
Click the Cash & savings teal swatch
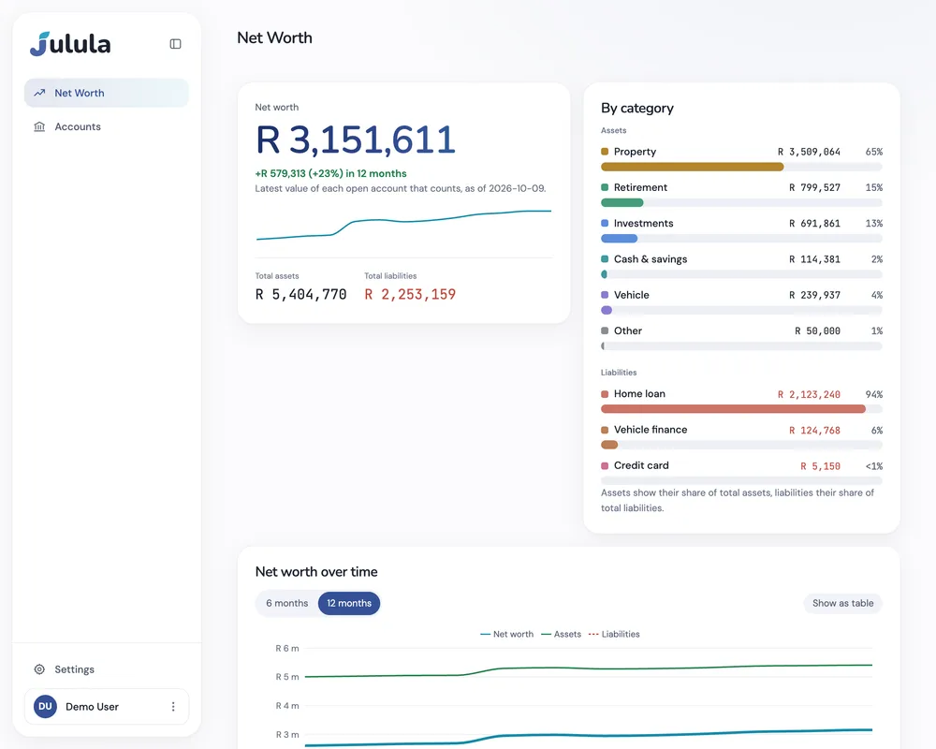click(605, 259)
